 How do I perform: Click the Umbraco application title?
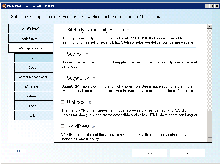(x=76, y=102)
